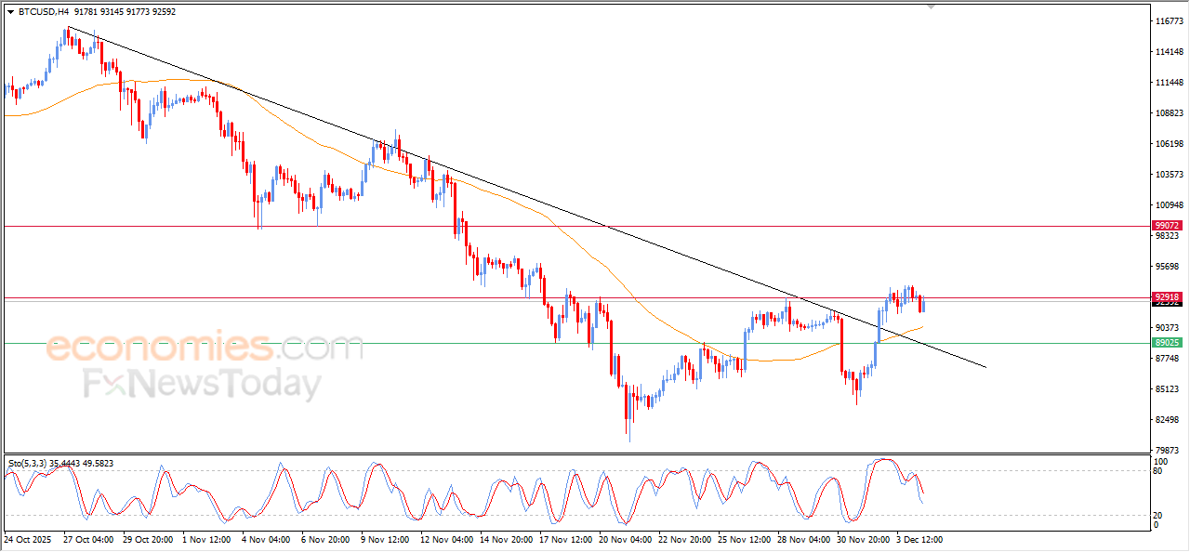Viewport: 1190px width, 552px height.
Task: Click the stochastic 20 level axis value
Action: click(1159, 515)
